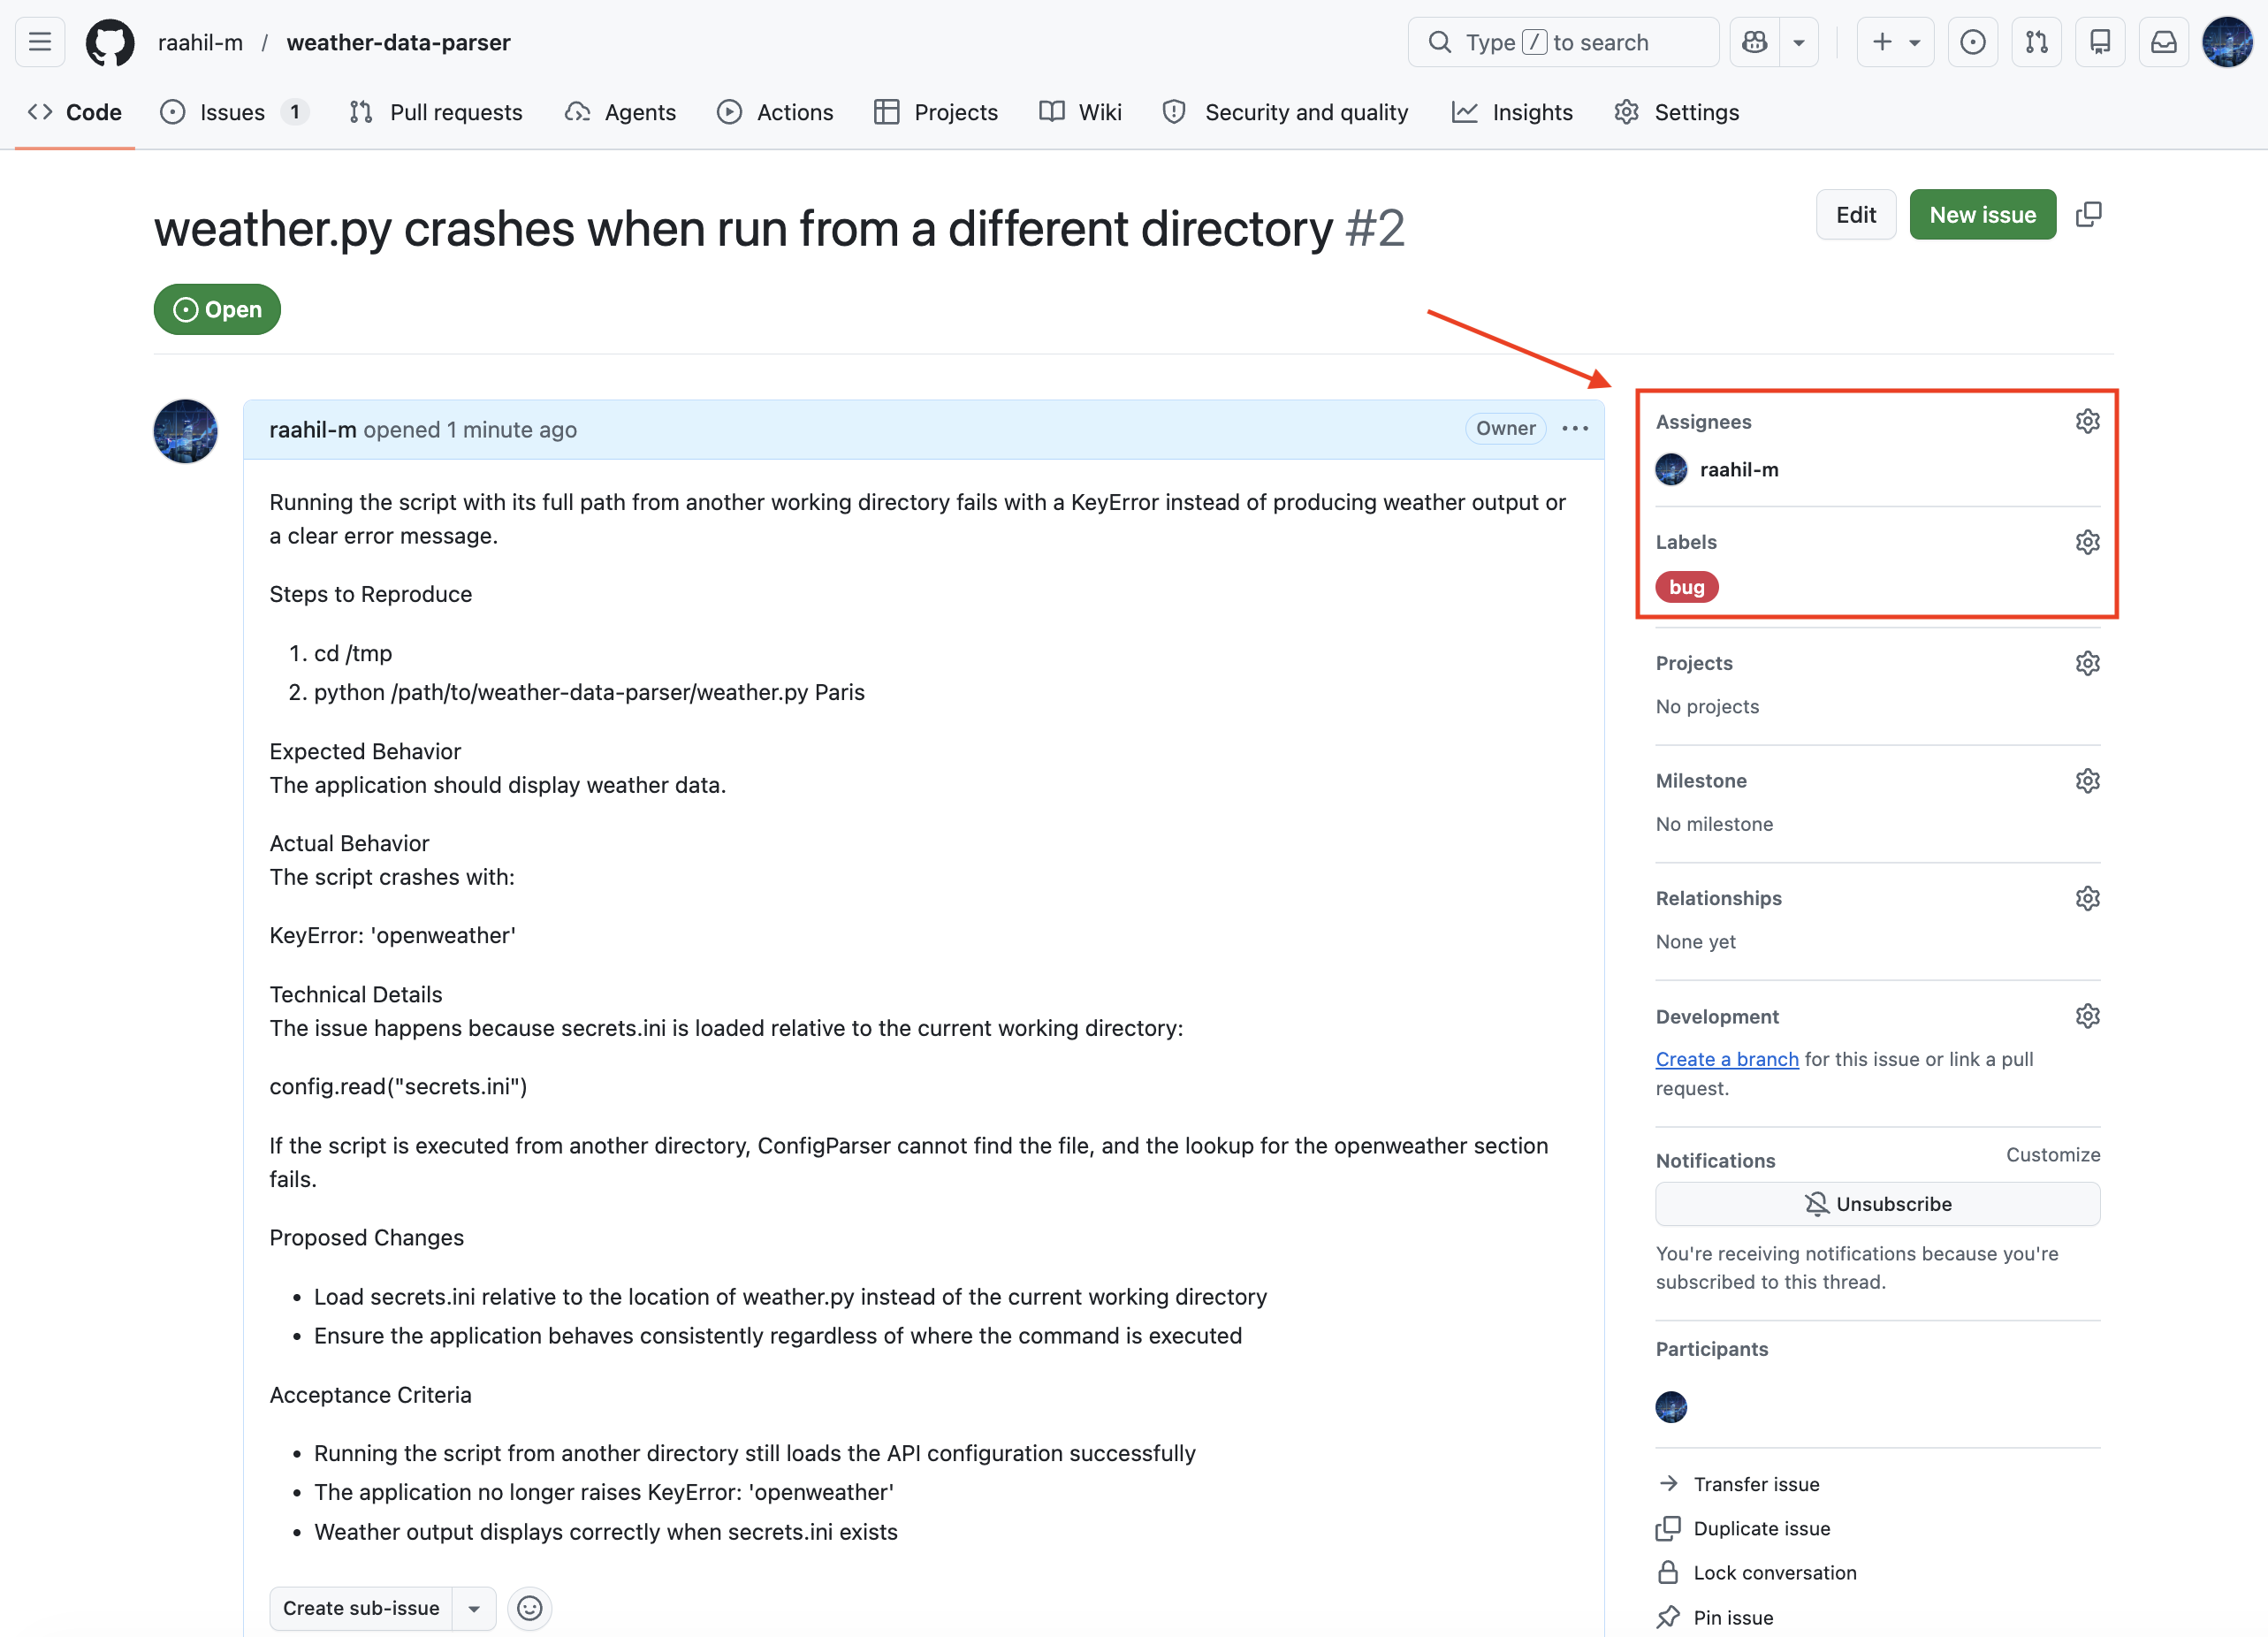Click the issue author avatar beside the comment
This screenshot has width=2268, height=1637.
tap(185, 431)
